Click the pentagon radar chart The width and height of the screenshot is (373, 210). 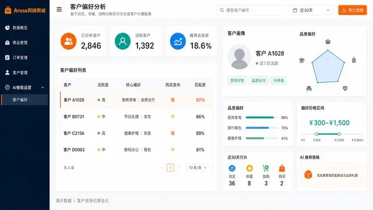(x=328, y=67)
